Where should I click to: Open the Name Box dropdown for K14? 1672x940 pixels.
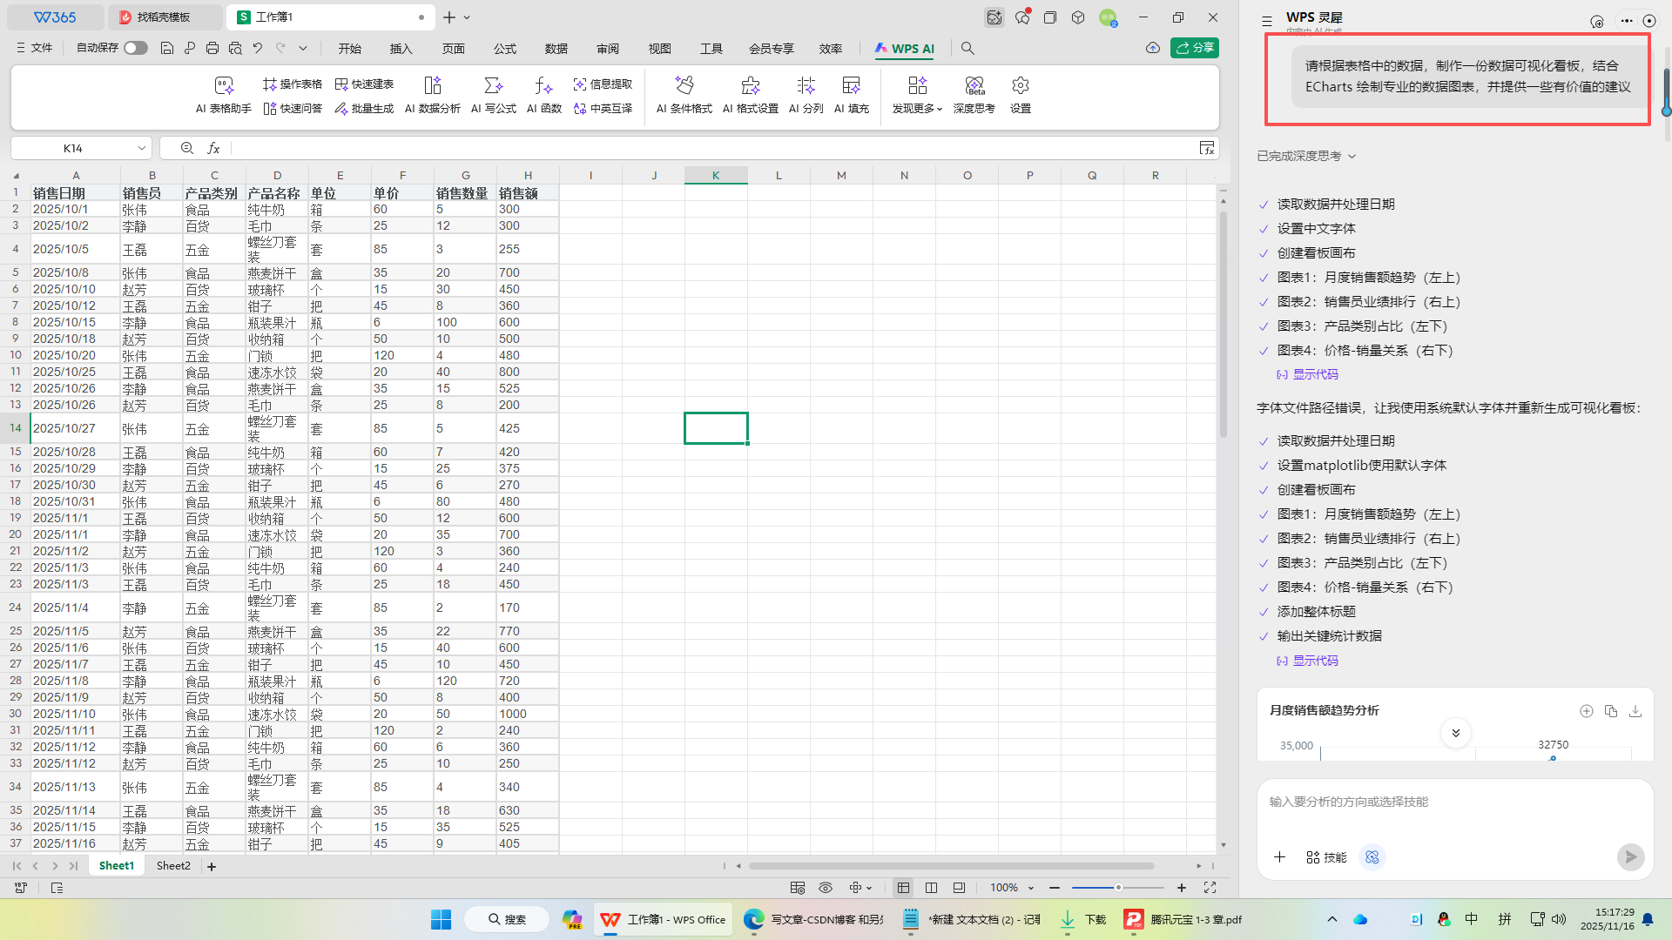pyautogui.click(x=141, y=149)
